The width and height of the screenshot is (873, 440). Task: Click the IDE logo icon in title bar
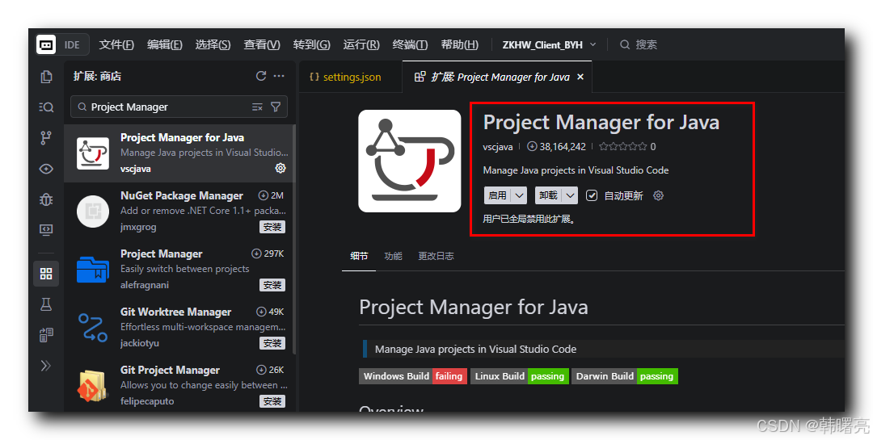(46, 44)
